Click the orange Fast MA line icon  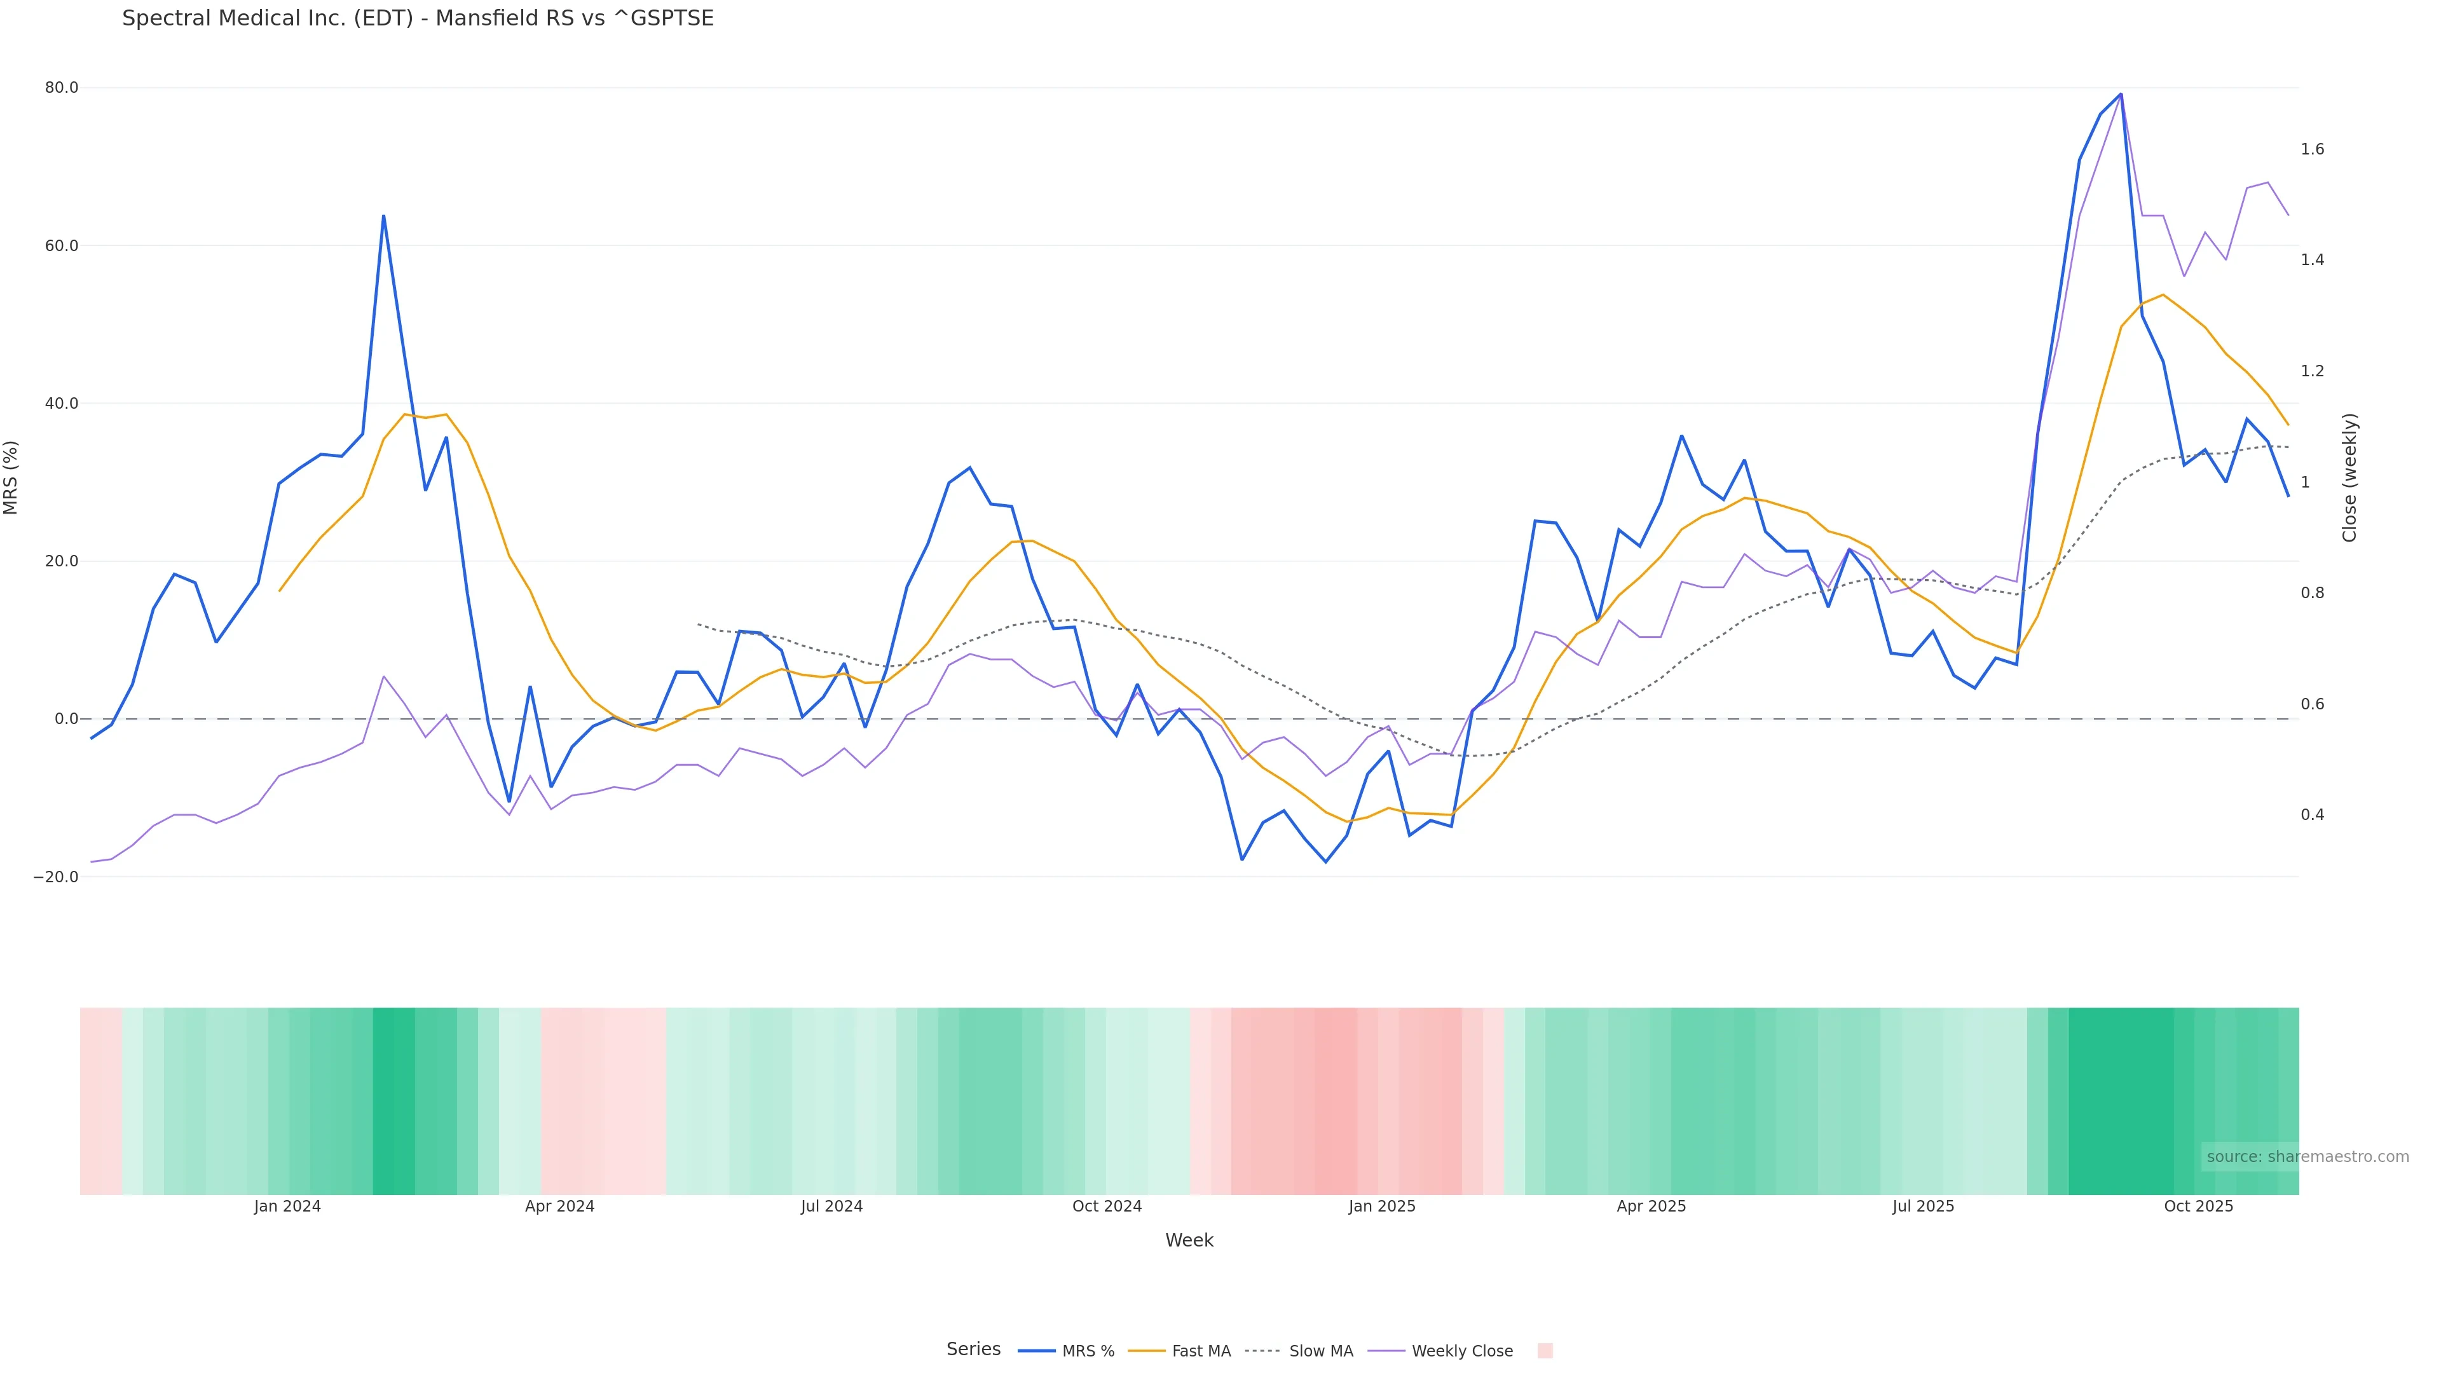(x=1147, y=1351)
